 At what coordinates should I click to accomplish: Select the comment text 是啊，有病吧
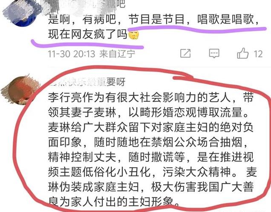coord(81,19)
